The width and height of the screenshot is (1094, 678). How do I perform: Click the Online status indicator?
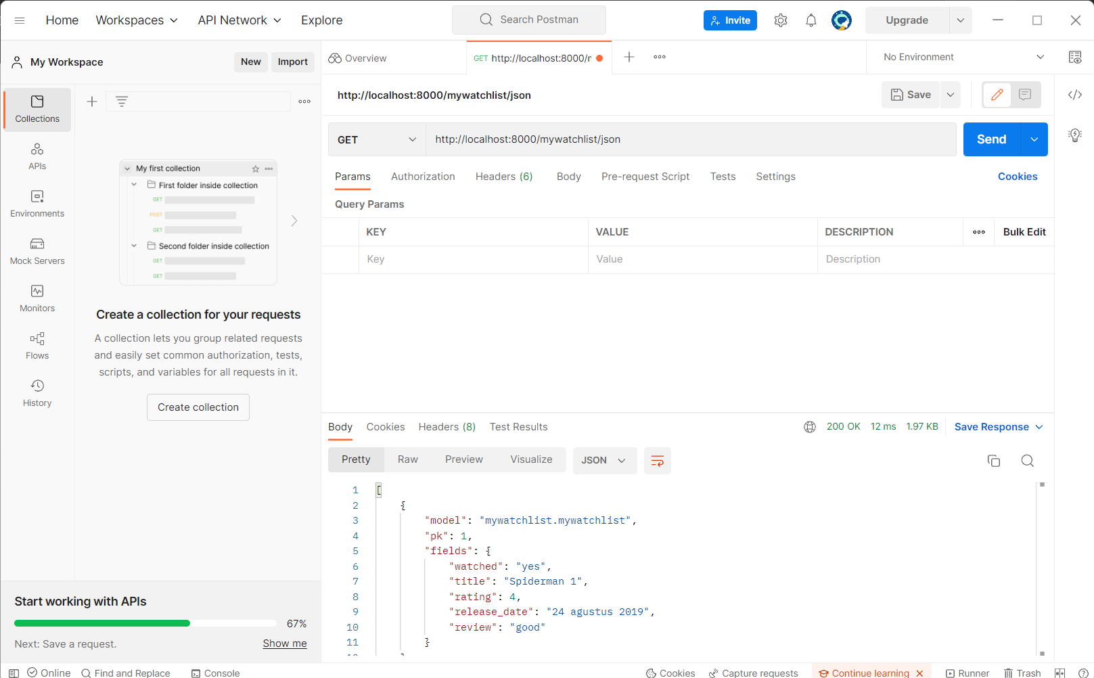(49, 673)
